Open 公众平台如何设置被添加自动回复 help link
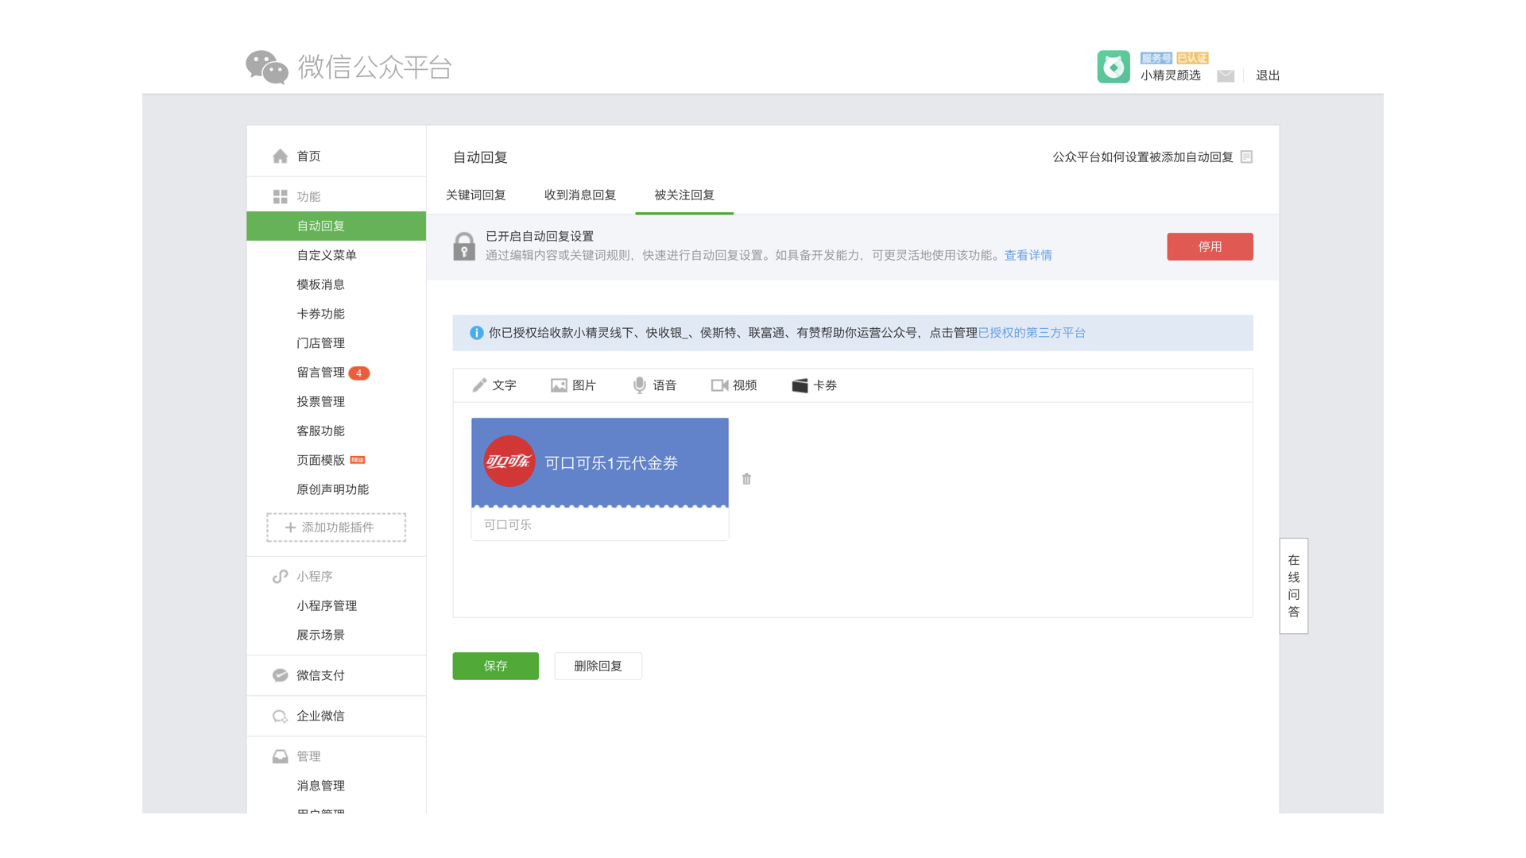The width and height of the screenshot is (1526, 858). pyautogui.click(x=1142, y=157)
